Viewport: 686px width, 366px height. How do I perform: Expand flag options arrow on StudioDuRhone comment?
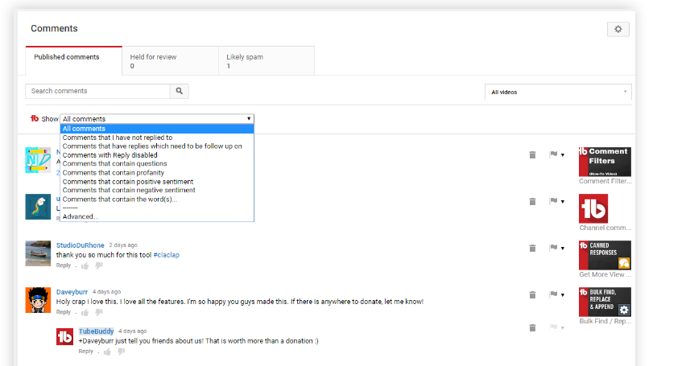pos(563,249)
